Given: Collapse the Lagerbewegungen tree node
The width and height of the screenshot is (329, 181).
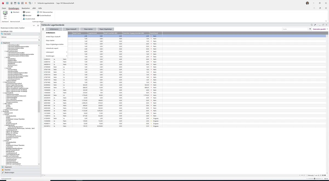Looking at the screenshot, I should click(4, 82).
